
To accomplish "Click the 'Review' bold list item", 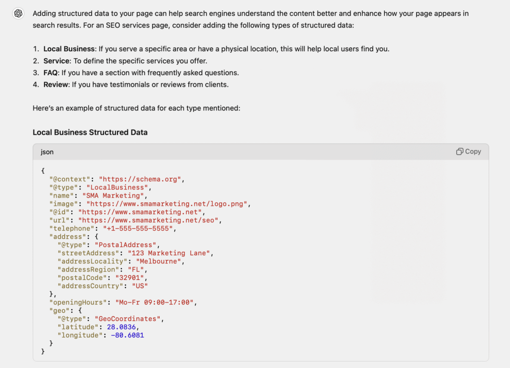I will tap(56, 85).
